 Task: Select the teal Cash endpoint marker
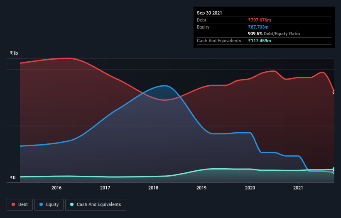coord(334,169)
